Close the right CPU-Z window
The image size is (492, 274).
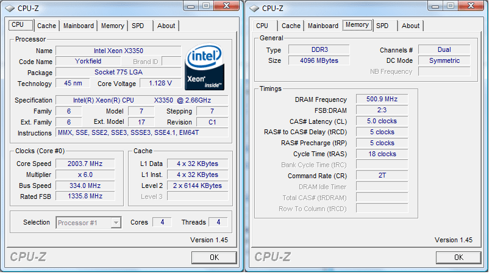click(x=471, y=6)
